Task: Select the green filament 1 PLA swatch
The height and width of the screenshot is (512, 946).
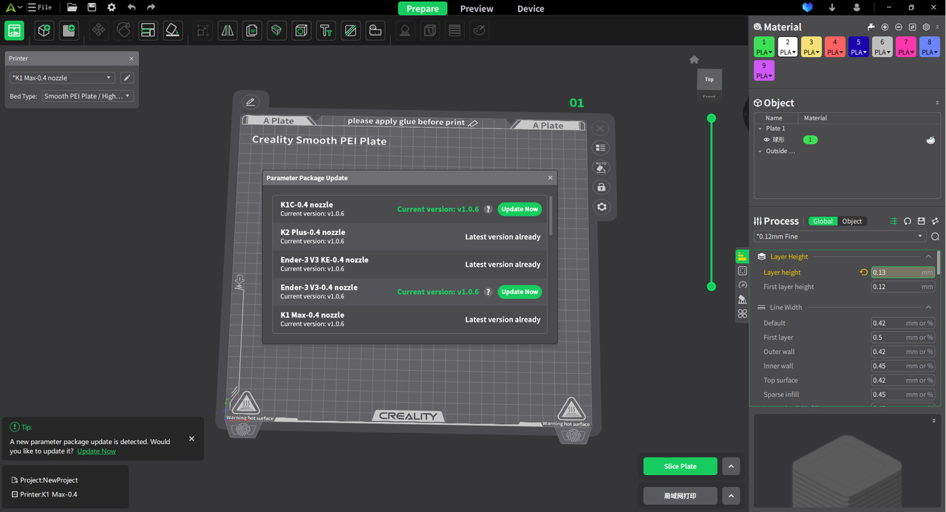Action: click(764, 47)
